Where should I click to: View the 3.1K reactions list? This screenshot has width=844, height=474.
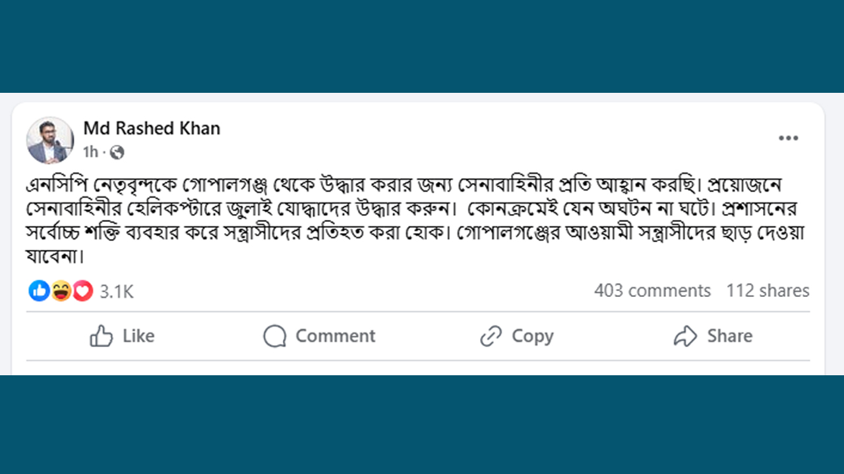117,291
